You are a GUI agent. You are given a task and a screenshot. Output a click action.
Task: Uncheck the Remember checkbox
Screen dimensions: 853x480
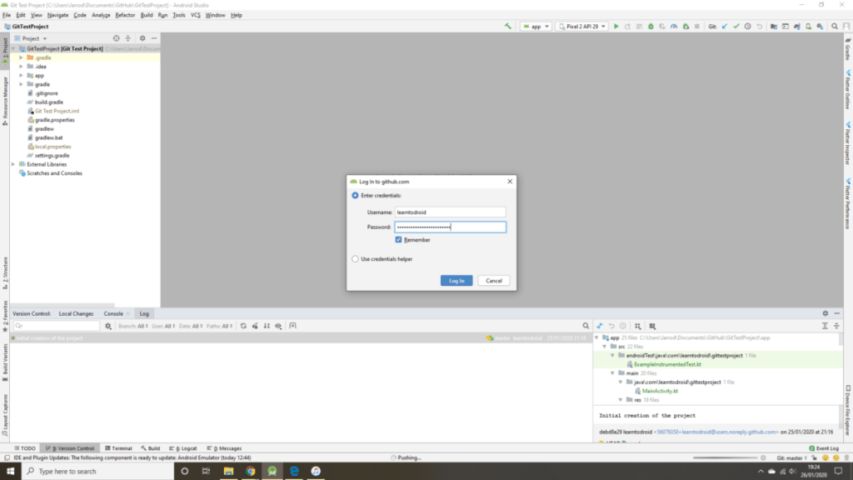point(399,240)
